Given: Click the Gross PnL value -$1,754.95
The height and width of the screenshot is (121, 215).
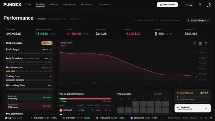Looking at the screenshot, I should pos(73,34).
